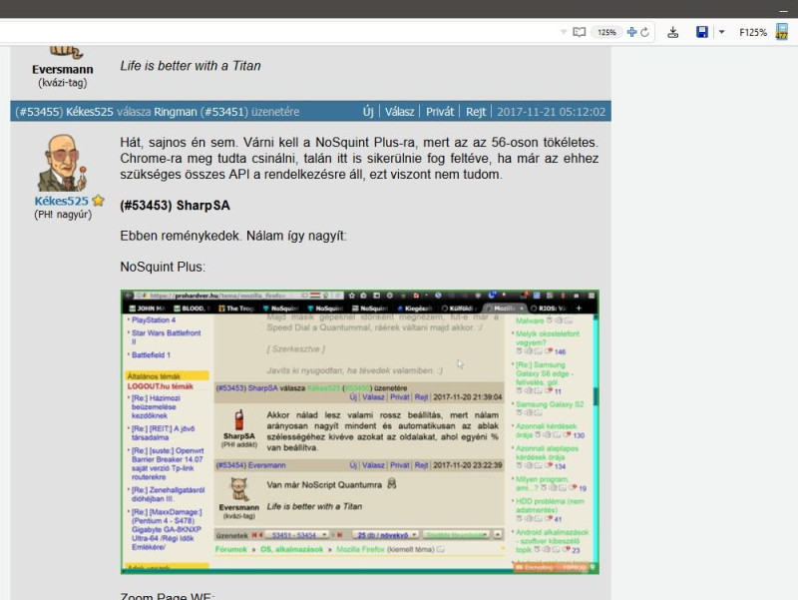The height and width of the screenshot is (600, 798).
Task: Open Ringman profile in post header
Action: (x=176, y=112)
